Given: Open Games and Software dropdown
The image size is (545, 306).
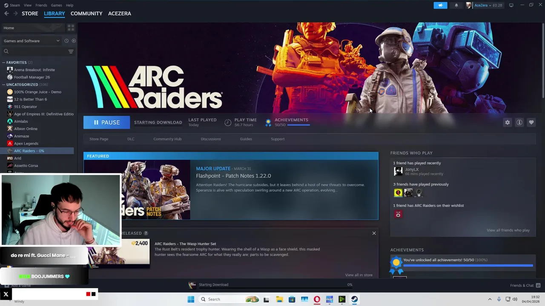Looking at the screenshot, I should 32,41.
